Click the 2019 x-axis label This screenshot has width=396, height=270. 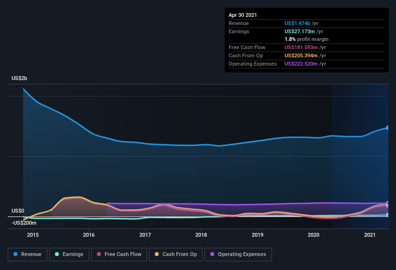click(x=258, y=235)
